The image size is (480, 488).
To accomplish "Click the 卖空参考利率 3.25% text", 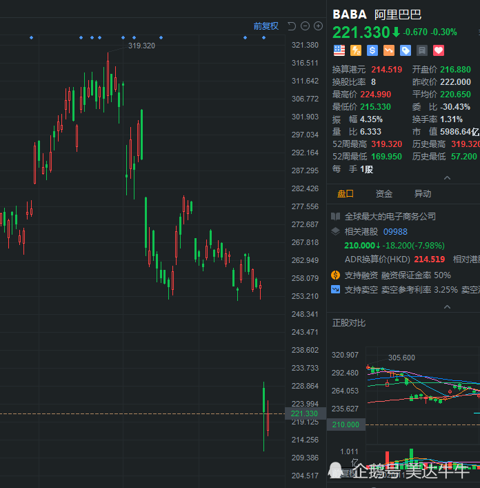I will [x=419, y=290].
